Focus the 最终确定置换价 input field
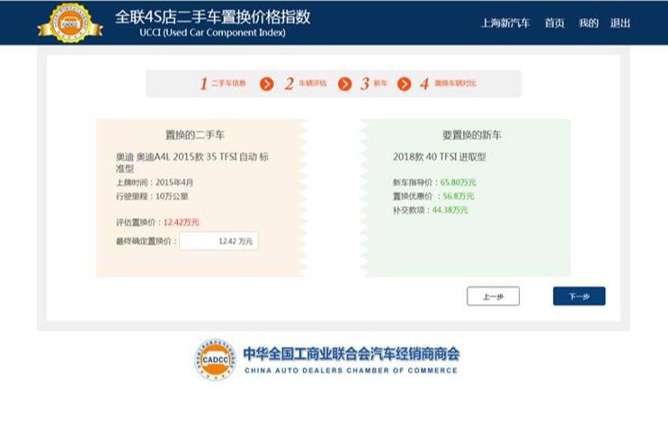The image size is (668, 445). 218,241
